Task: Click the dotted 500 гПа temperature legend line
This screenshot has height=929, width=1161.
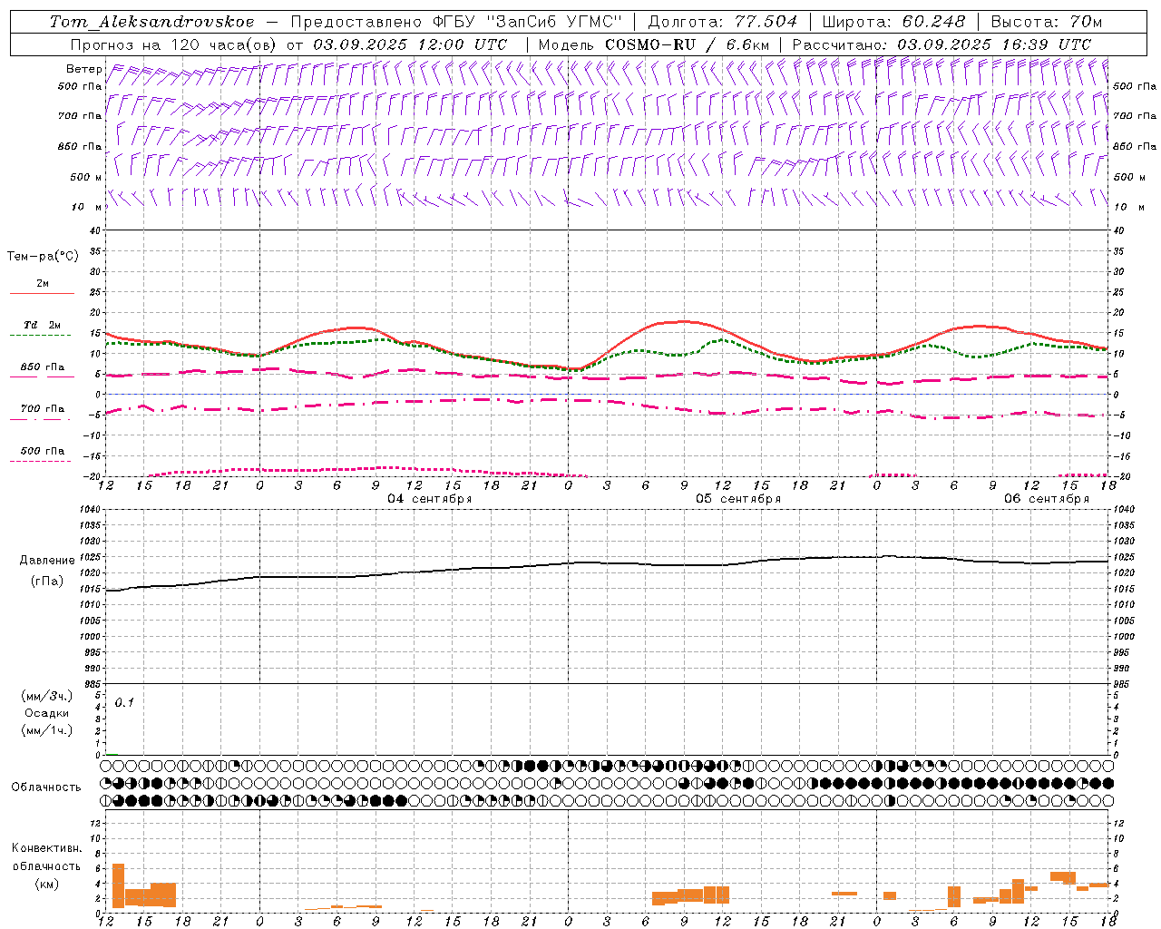Action: coord(40,462)
